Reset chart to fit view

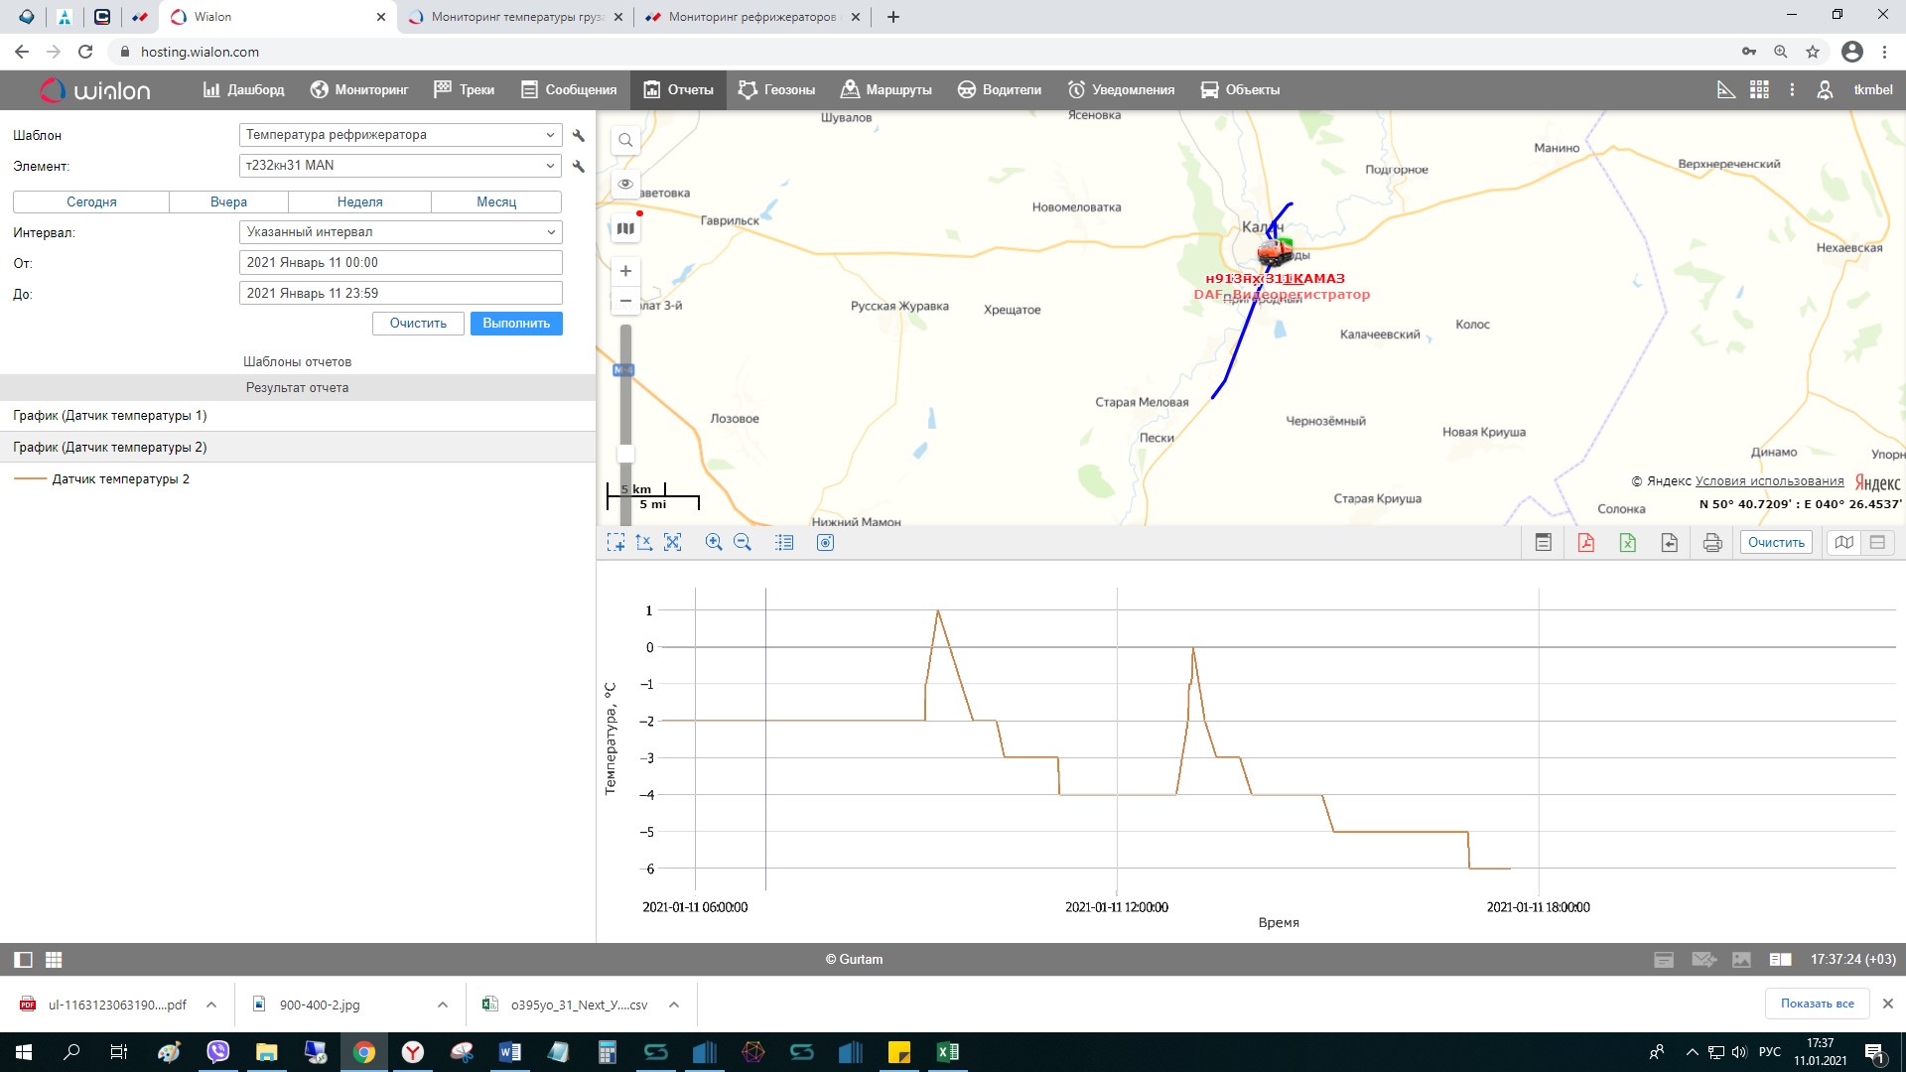673,542
